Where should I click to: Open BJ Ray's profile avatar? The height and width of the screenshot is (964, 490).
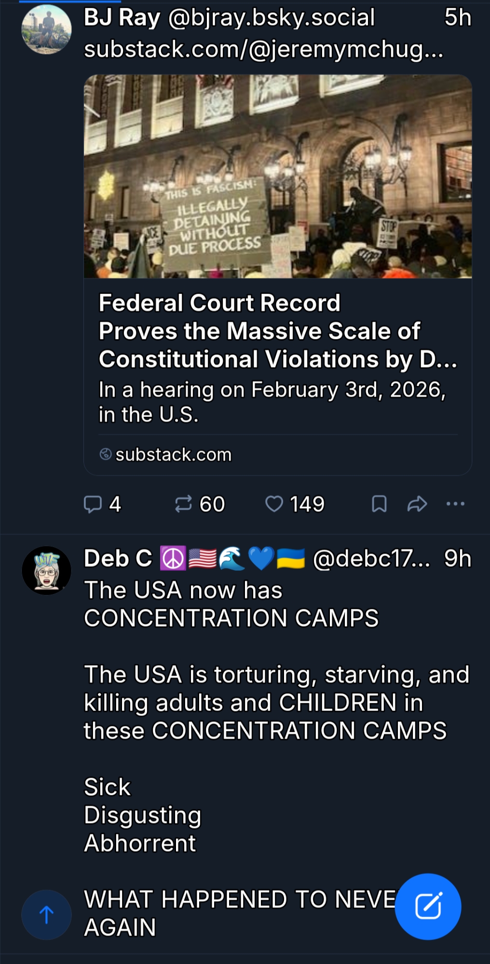tap(46, 29)
